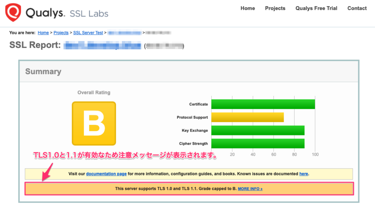Click the TLS 1.0 and 1.1 warning banner text
The height and width of the screenshot is (208, 375).
176,188
